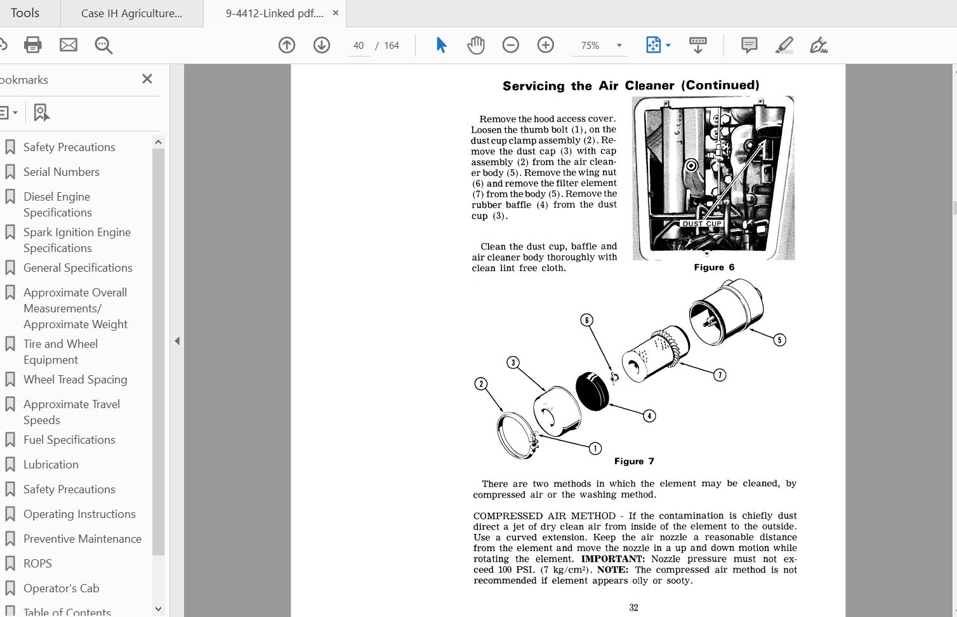The width and height of the screenshot is (957, 617).
Task: Go to Approximate Travel Speeds bookmark
Action: click(x=72, y=412)
